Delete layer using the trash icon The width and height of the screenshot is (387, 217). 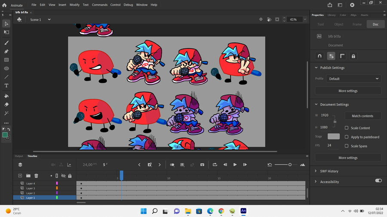(36, 176)
